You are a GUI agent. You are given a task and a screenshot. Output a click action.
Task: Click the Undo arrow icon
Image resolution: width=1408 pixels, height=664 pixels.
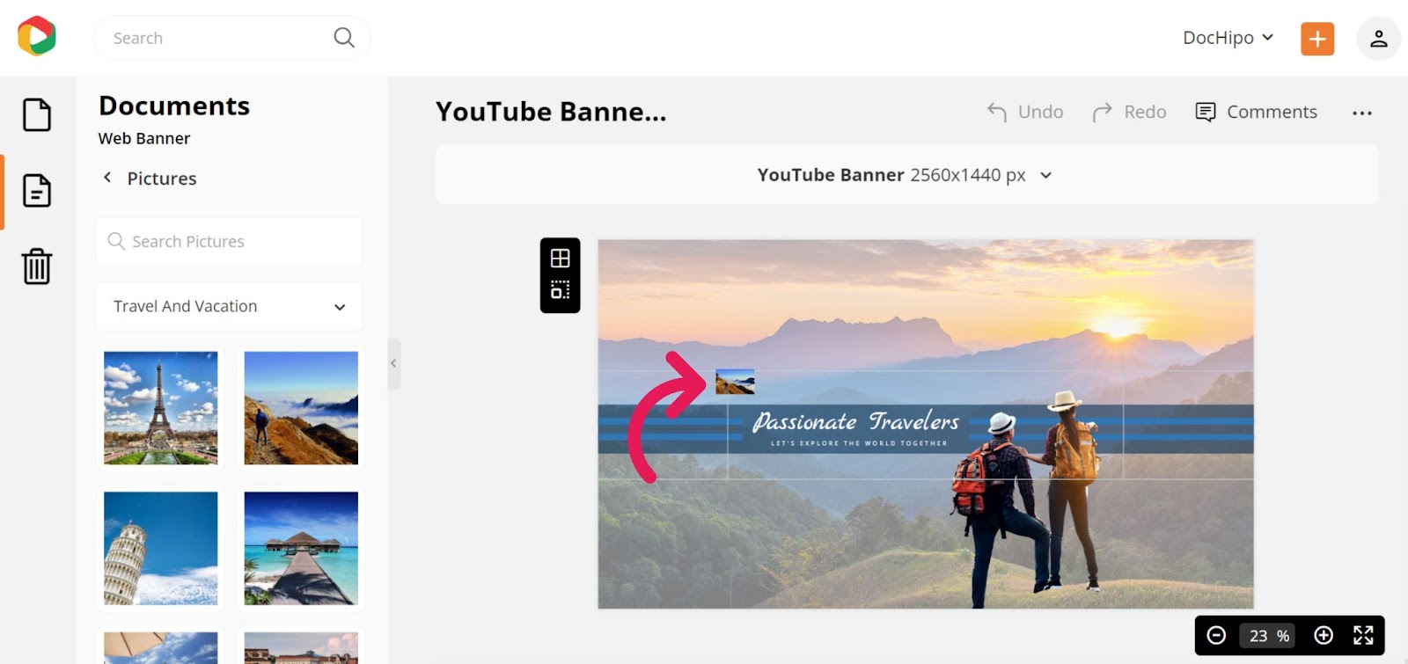click(x=996, y=112)
